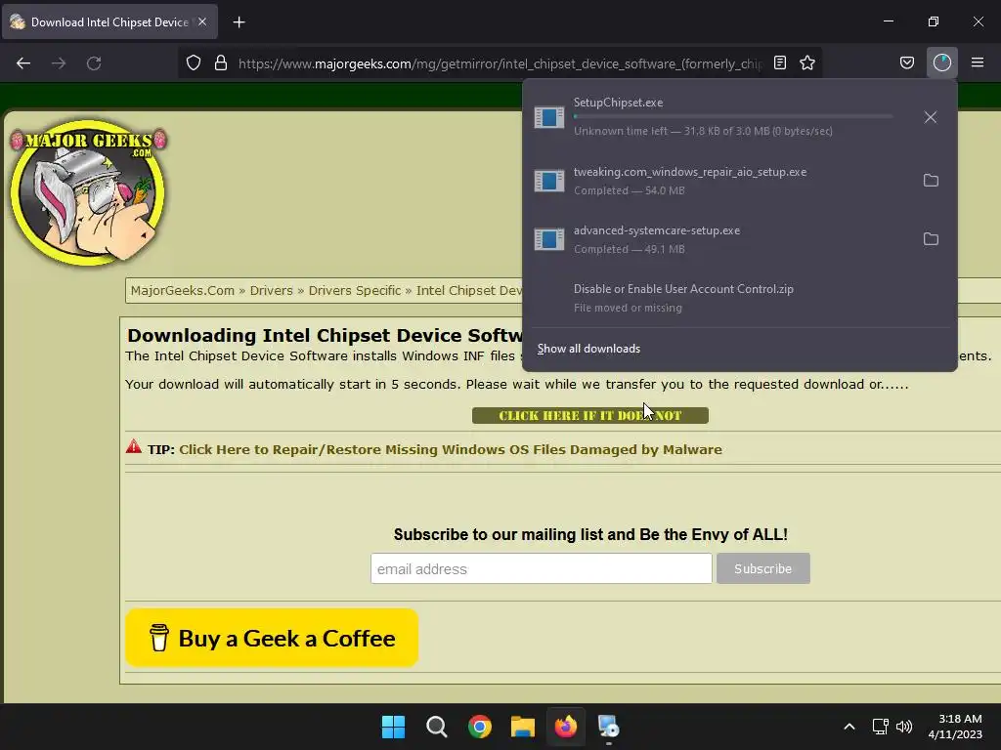Open File Explorer from the taskbar
This screenshot has height=750, width=1001.
click(523, 727)
